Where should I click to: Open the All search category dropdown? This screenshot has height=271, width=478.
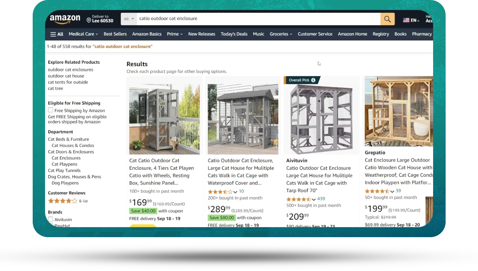(x=129, y=19)
